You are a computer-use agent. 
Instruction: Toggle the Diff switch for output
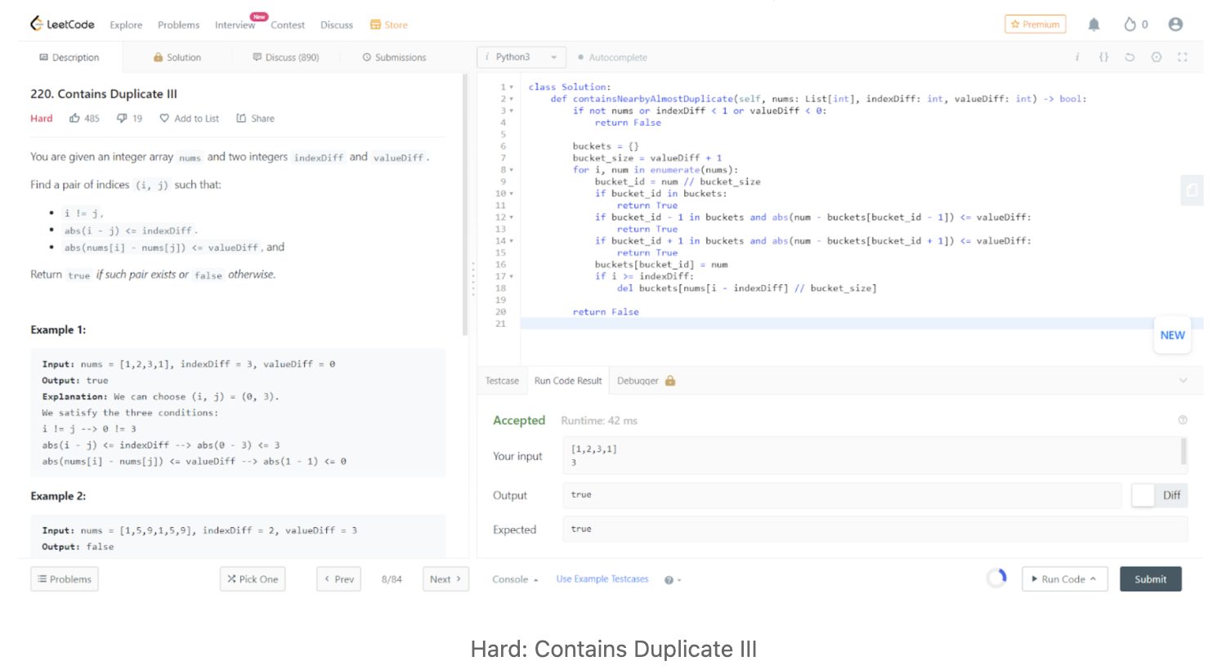click(x=1144, y=495)
